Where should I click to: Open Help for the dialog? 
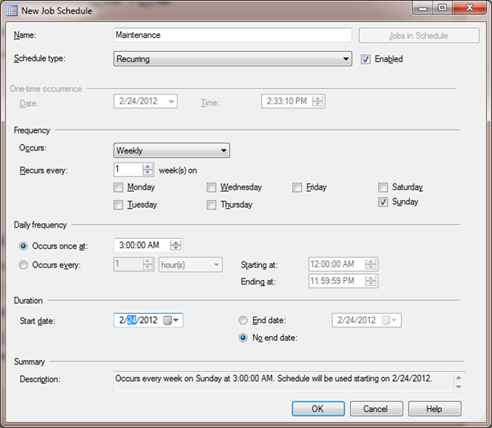click(435, 408)
